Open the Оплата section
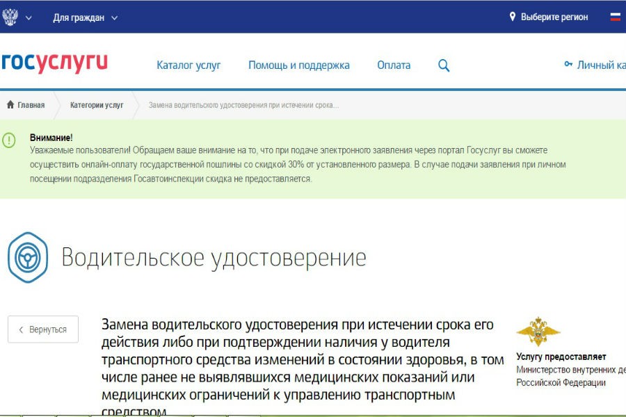626x417 pixels. tap(393, 64)
